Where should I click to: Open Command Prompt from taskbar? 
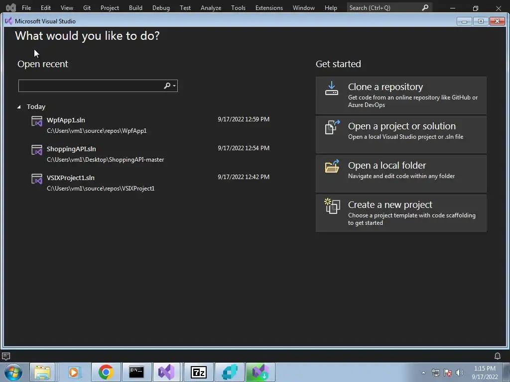[136, 372]
